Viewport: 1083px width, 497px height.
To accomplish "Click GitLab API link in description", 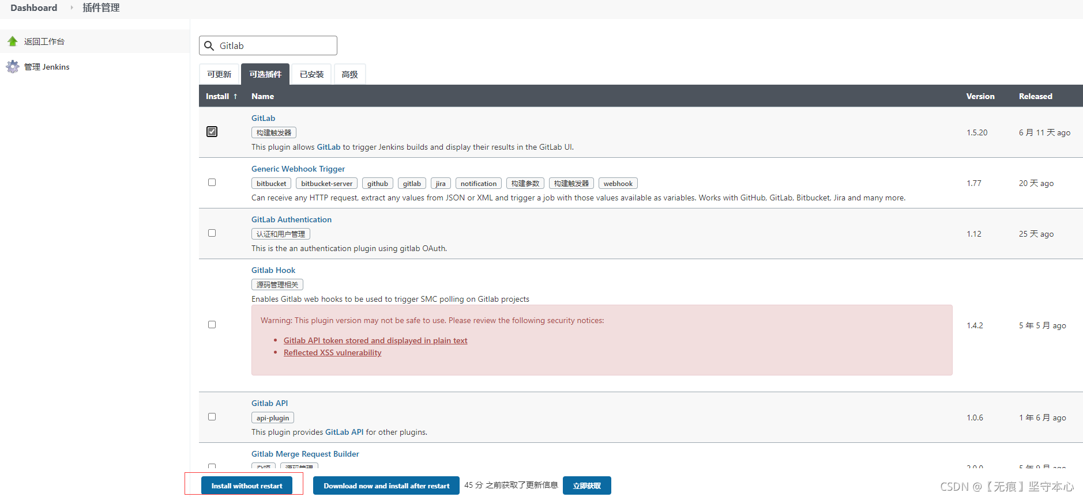I will pyautogui.click(x=344, y=432).
